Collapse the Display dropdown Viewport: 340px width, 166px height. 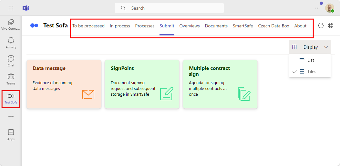(310, 47)
